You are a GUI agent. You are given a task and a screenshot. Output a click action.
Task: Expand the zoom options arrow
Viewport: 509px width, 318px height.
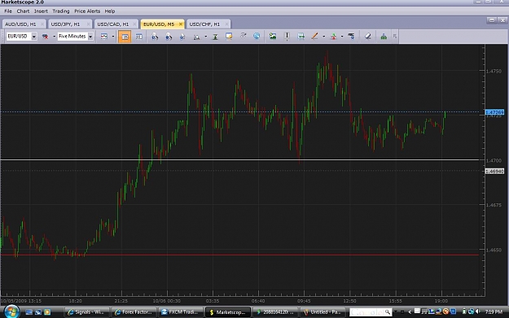(205, 37)
